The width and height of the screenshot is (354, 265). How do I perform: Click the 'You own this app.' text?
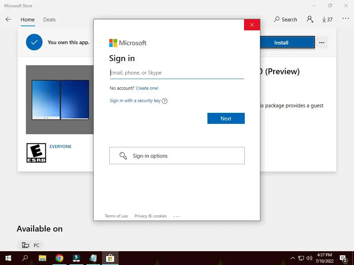coord(69,42)
